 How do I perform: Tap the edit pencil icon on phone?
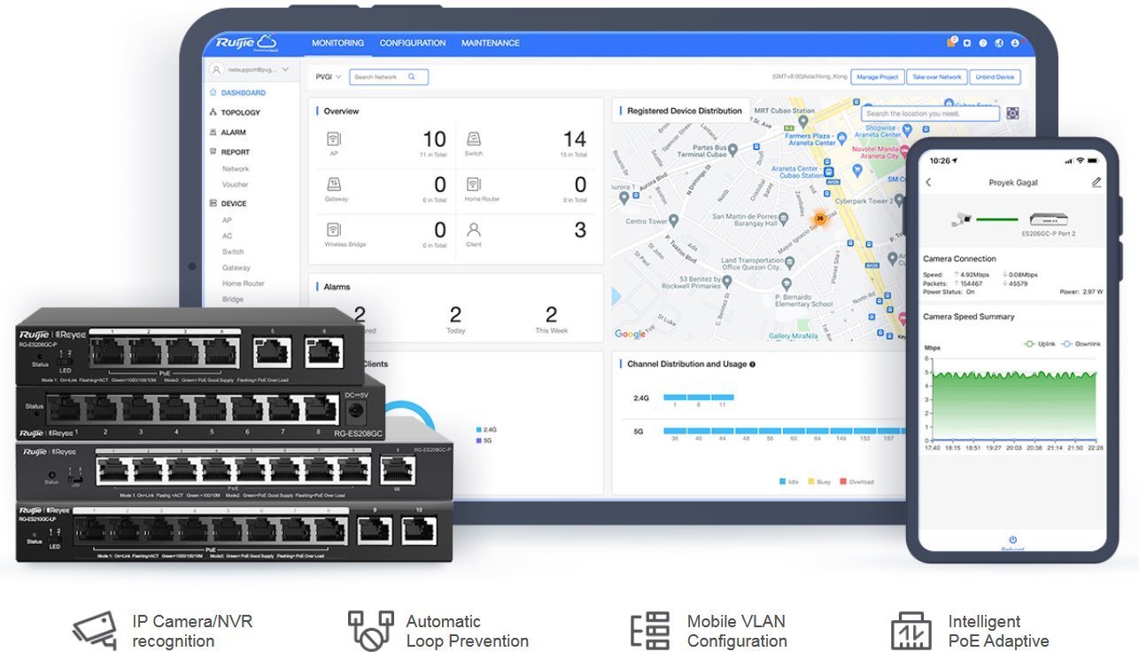click(x=1096, y=182)
